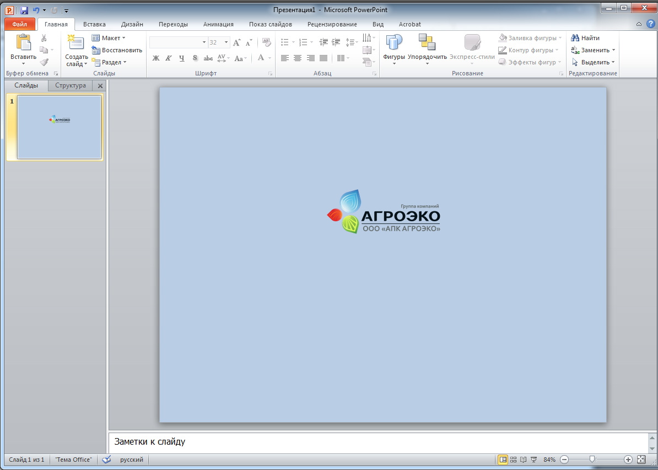This screenshot has height=470, width=658.
Task: Fit slide to current window icon
Action: pos(641,460)
